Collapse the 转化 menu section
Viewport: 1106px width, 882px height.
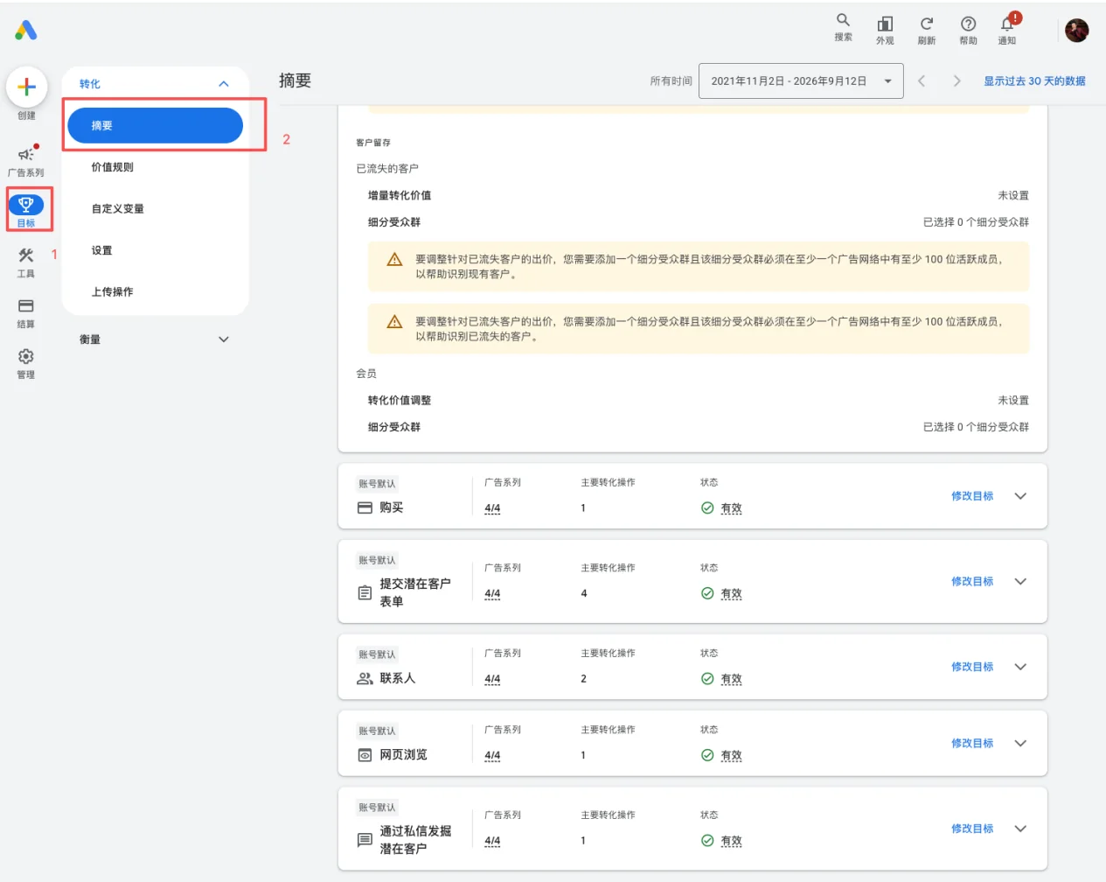tap(224, 84)
